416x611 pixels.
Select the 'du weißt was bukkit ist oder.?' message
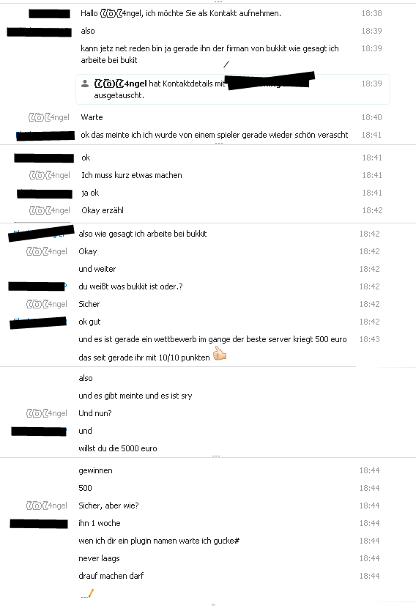[x=130, y=286]
